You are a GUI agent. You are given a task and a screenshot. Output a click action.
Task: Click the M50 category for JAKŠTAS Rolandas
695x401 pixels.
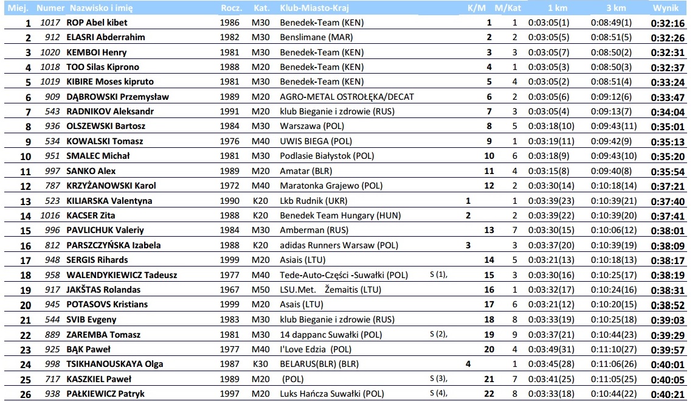coord(261,290)
